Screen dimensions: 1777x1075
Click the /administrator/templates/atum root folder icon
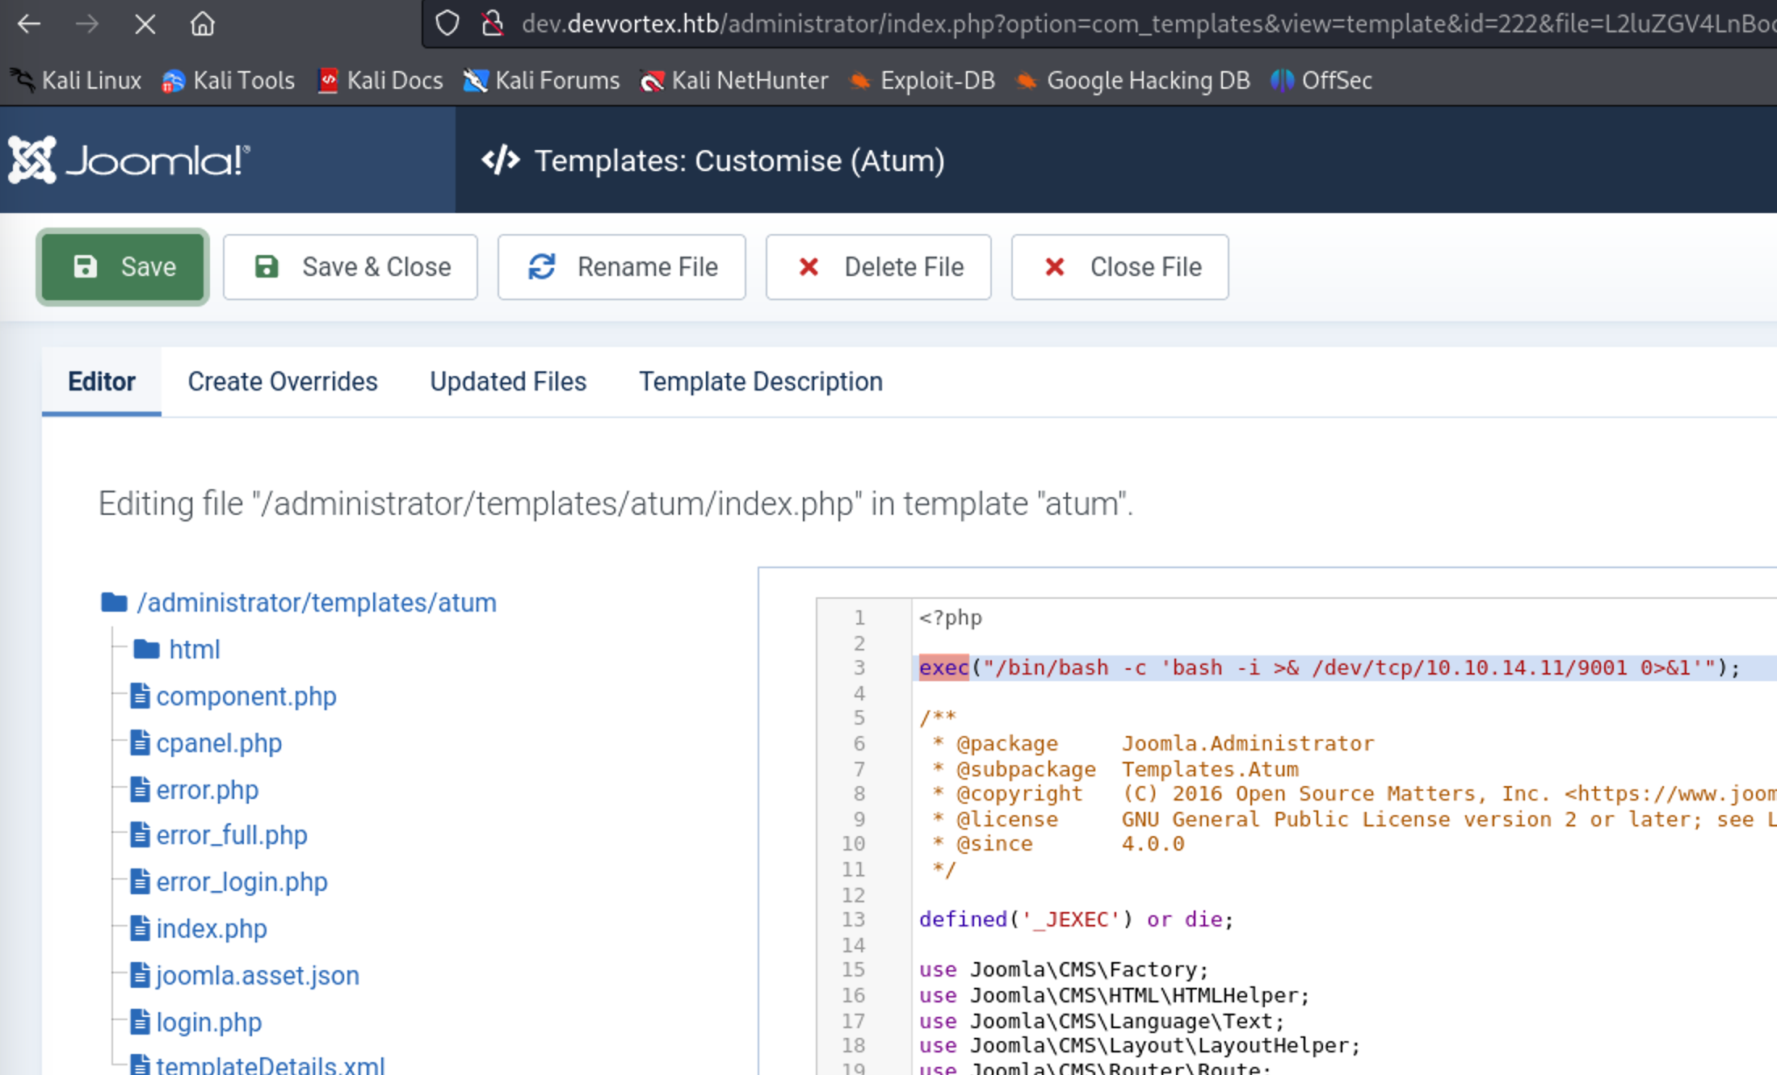tap(114, 602)
